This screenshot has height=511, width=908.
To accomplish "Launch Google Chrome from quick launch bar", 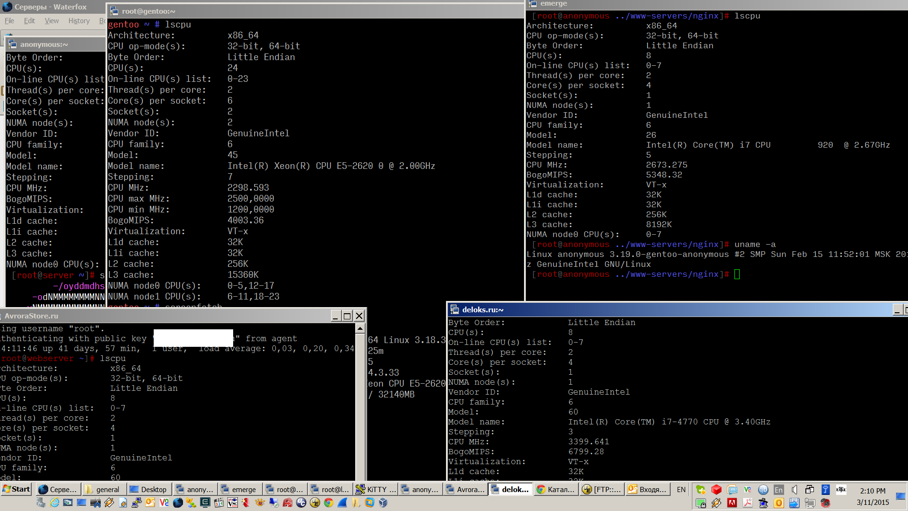I will point(328,502).
